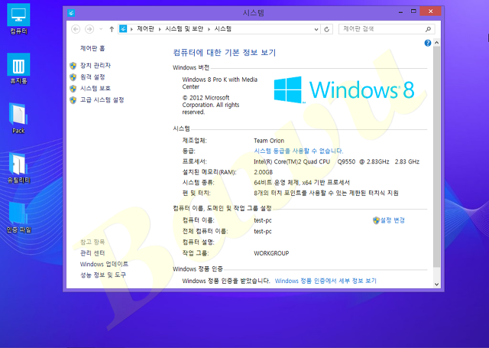Open Windows 업데이트 link
This screenshot has height=348, width=489.
click(104, 264)
